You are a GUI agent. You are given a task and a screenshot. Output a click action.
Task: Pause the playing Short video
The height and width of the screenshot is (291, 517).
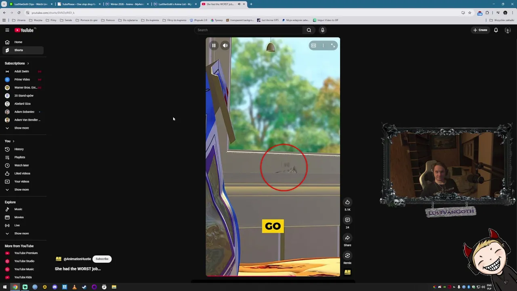pos(214,46)
